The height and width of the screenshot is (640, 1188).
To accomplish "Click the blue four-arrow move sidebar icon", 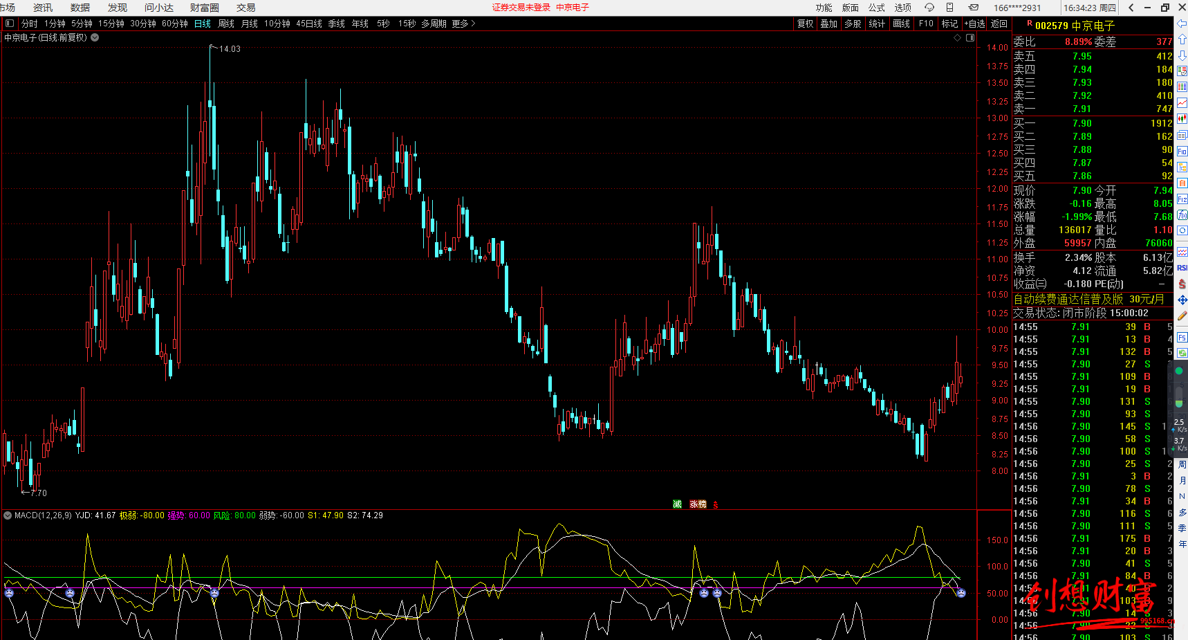I will pos(1182,300).
